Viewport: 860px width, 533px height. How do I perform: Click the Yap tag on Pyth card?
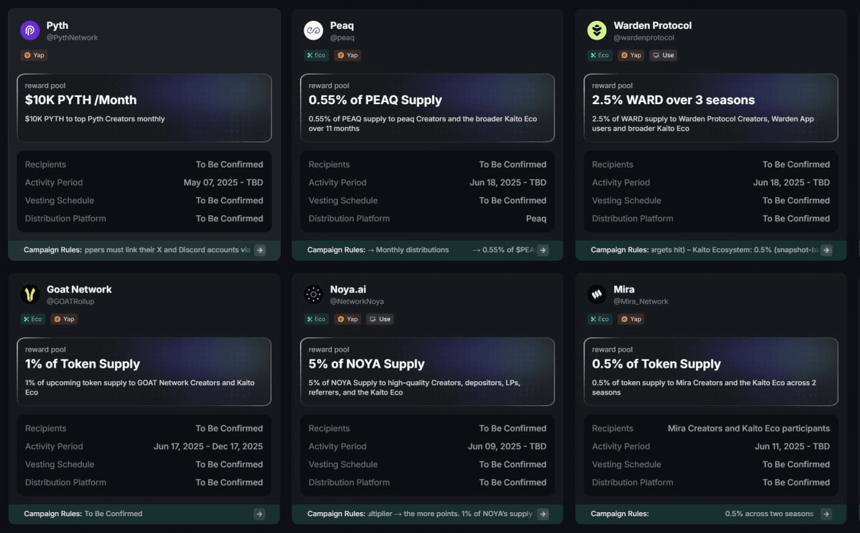tap(34, 55)
